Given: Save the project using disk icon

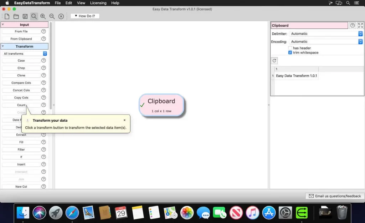Looking at the screenshot, I should (x=25, y=16).
